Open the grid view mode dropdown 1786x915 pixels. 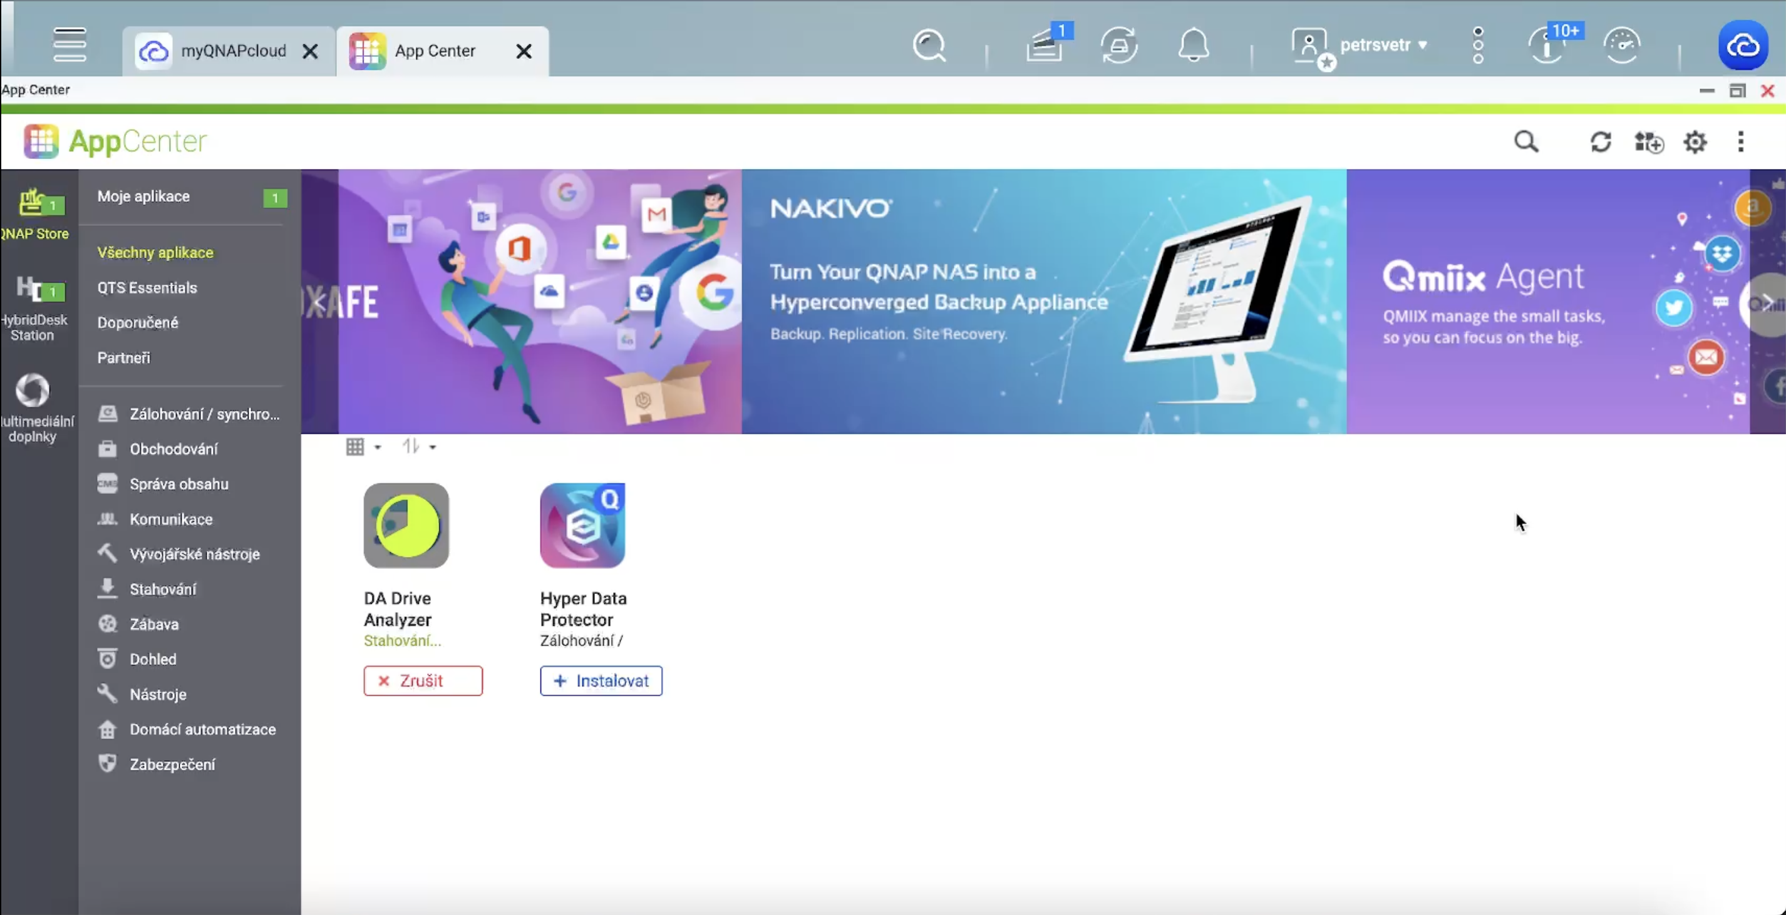coord(363,447)
